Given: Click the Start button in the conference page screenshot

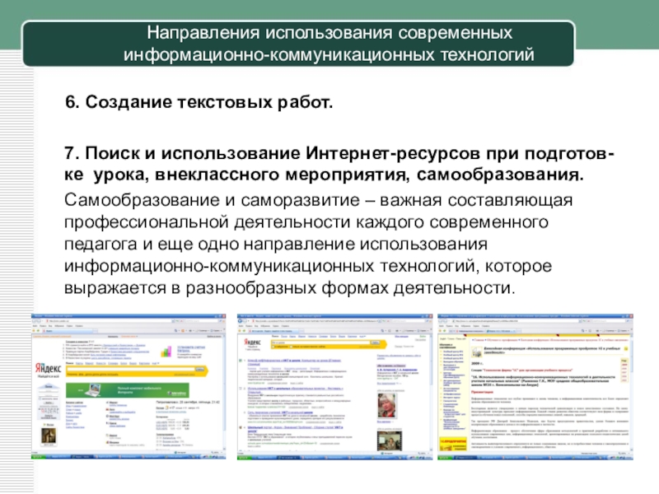Looking at the screenshot, I should point(444,456).
